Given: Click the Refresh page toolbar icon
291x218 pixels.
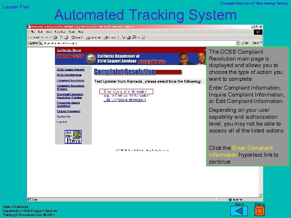Looking at the screenshot, I should 61,38.
